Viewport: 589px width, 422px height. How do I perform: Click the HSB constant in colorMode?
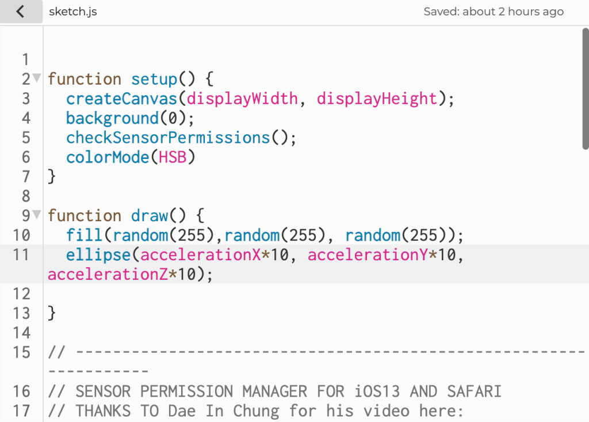(173, 157)
